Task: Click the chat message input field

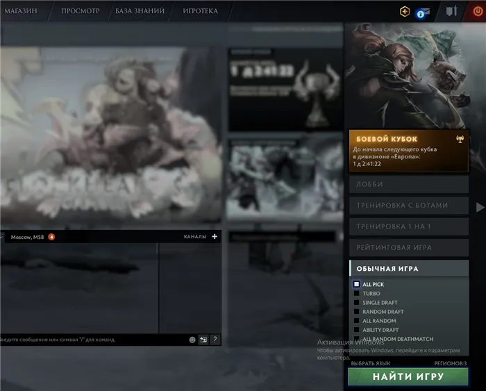Action: pos(93,340)
